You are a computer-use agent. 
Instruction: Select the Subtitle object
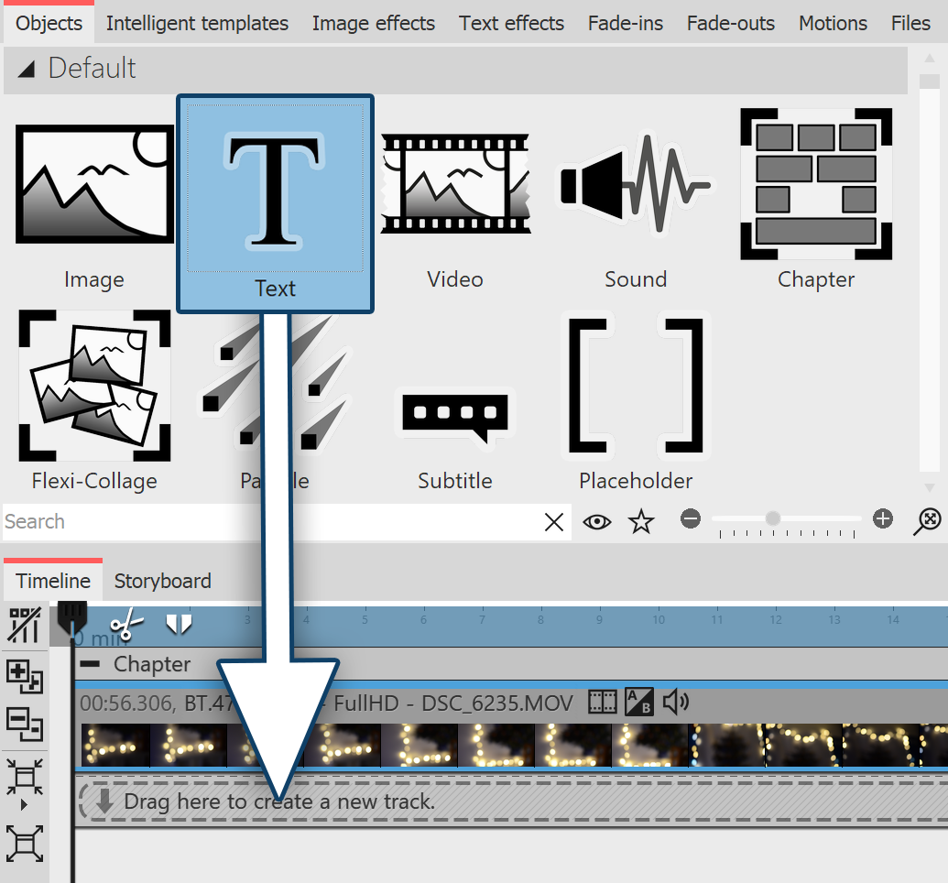pyautogui.click(x=455, y=417)
